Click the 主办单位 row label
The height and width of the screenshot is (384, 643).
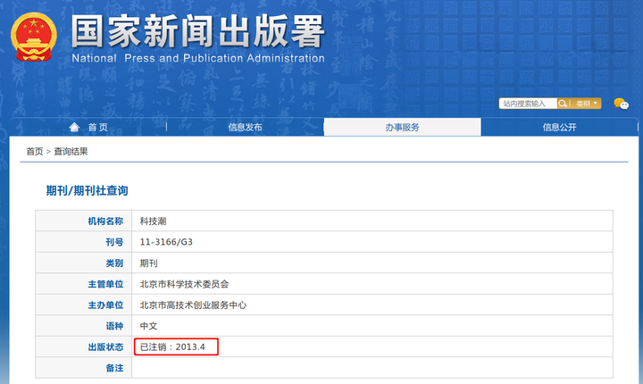[x=105, y=305]
